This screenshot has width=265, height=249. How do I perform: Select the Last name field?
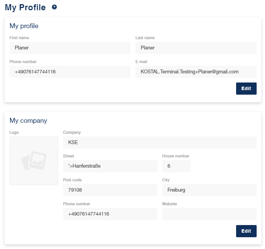tap(196, 48)
